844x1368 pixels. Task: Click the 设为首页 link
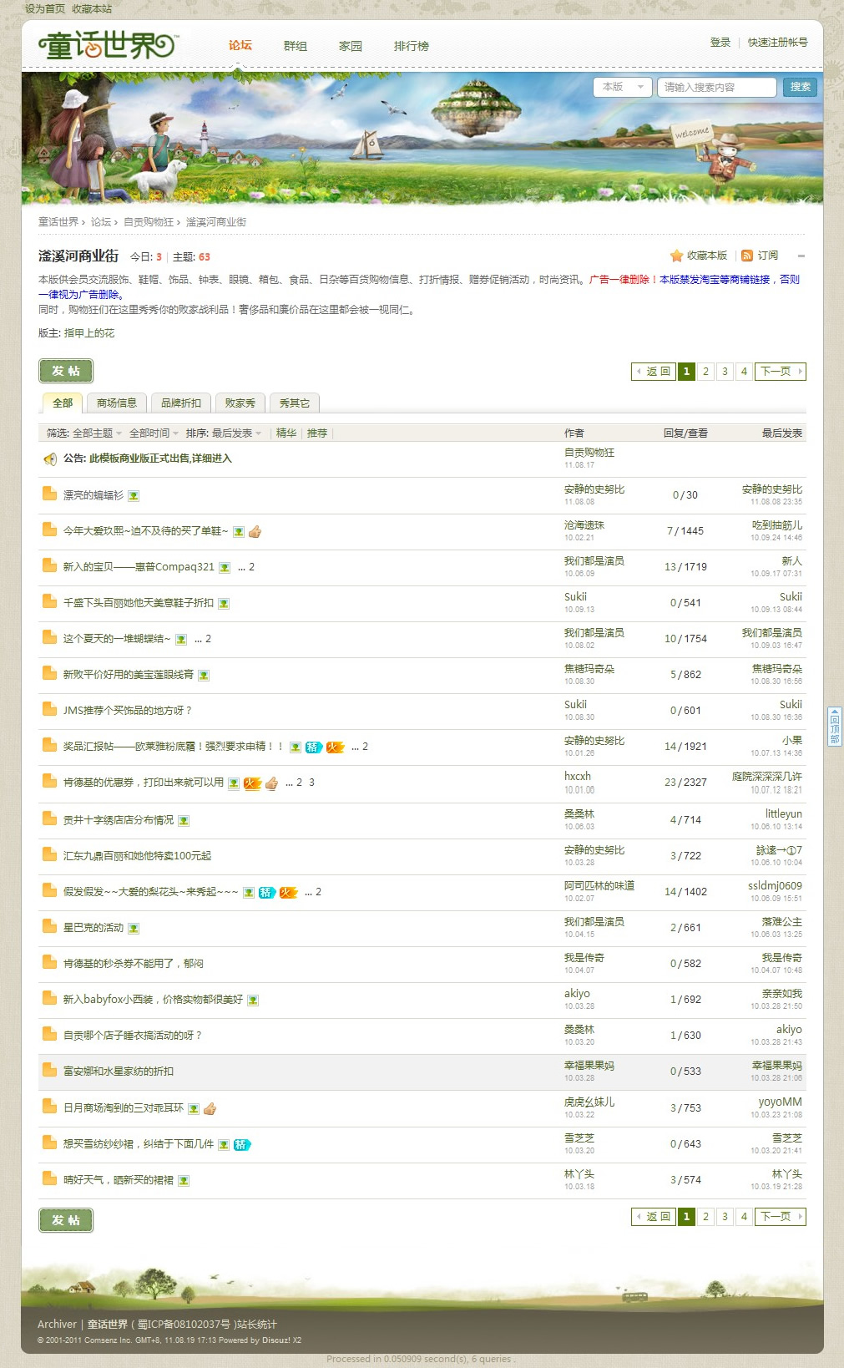tap(45, 8)
